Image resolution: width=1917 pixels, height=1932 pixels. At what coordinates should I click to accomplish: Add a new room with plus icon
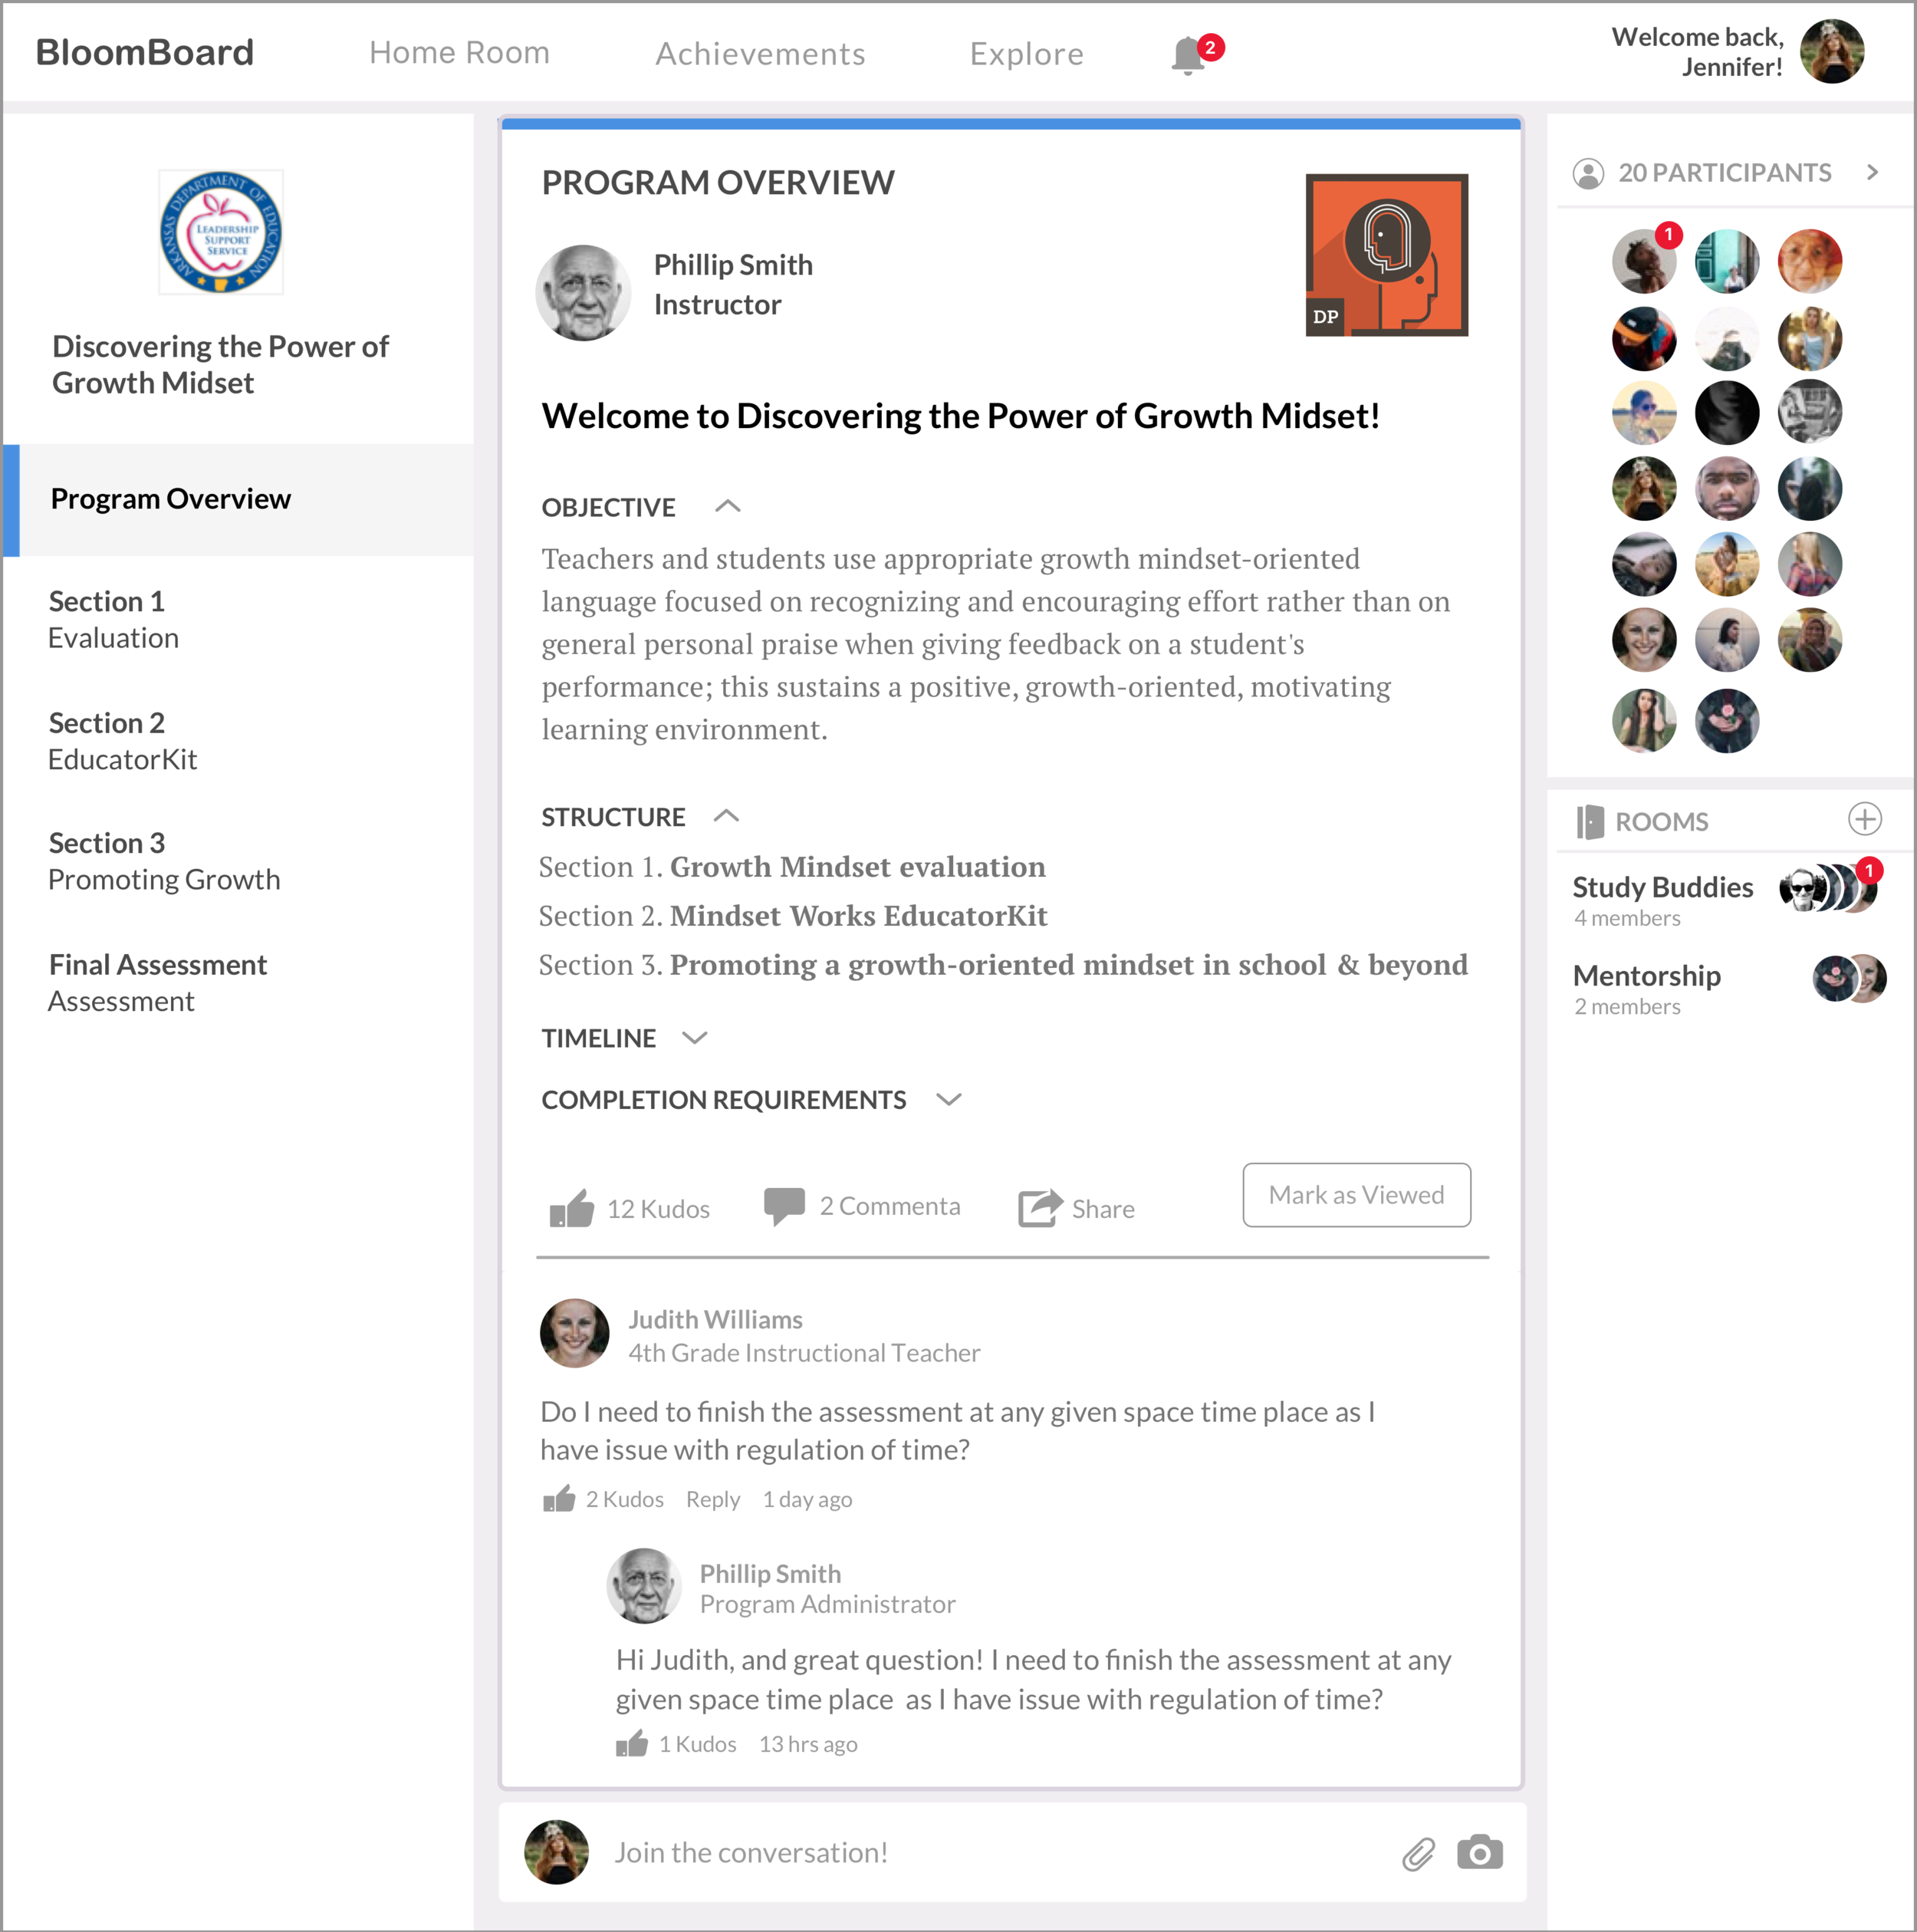click(1864, 819)
